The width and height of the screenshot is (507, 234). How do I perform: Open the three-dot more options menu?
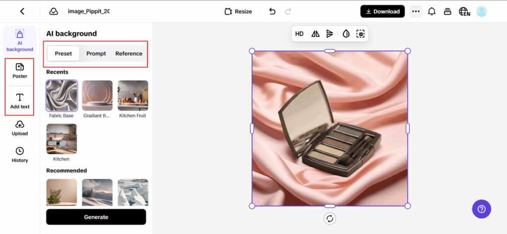pos(415,11)
